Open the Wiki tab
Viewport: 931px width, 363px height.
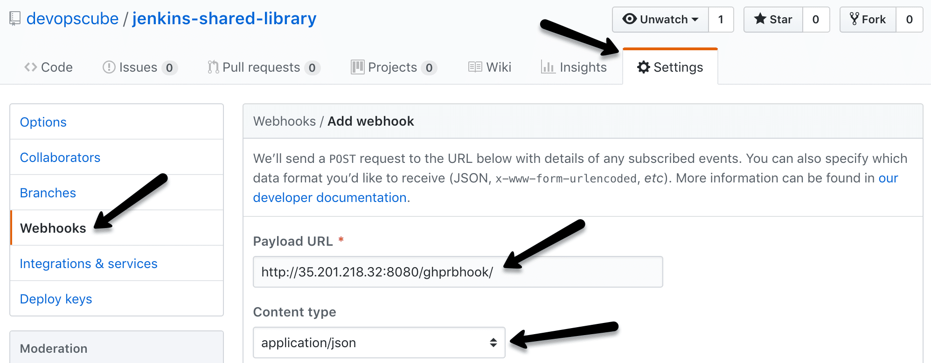[x=490, y=67]
